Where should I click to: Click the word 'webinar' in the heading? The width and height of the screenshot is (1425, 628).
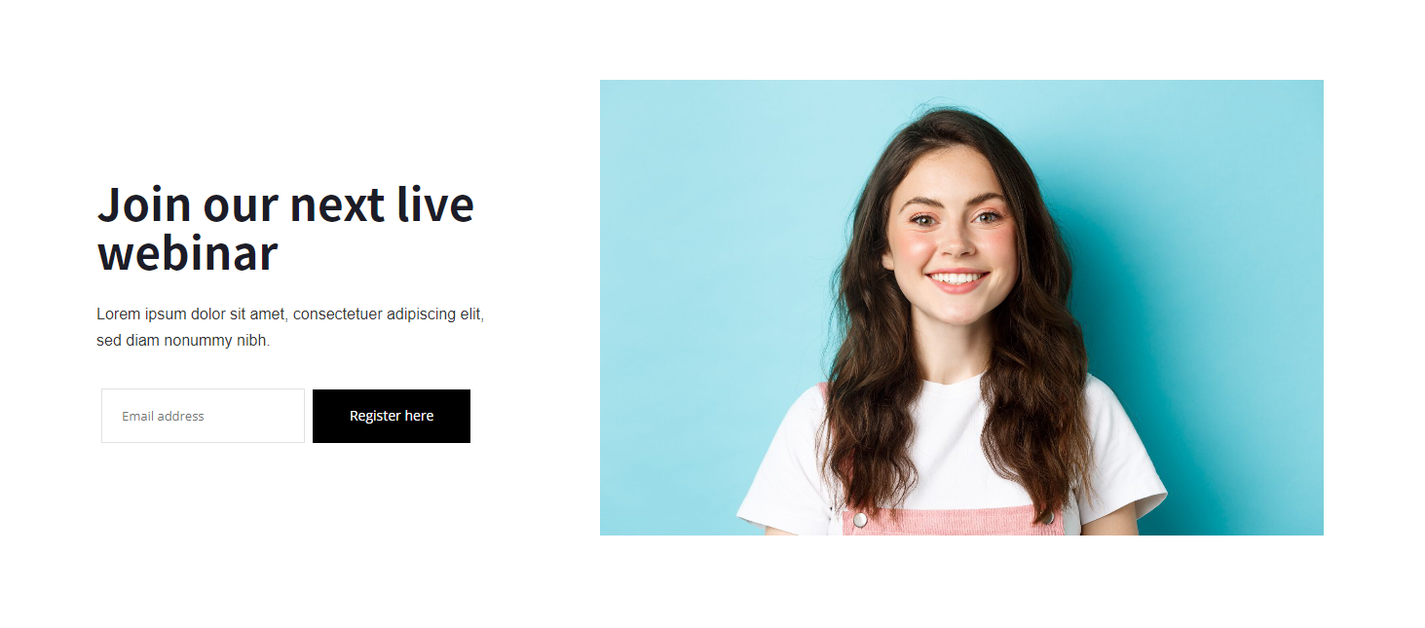pos(187,253)
